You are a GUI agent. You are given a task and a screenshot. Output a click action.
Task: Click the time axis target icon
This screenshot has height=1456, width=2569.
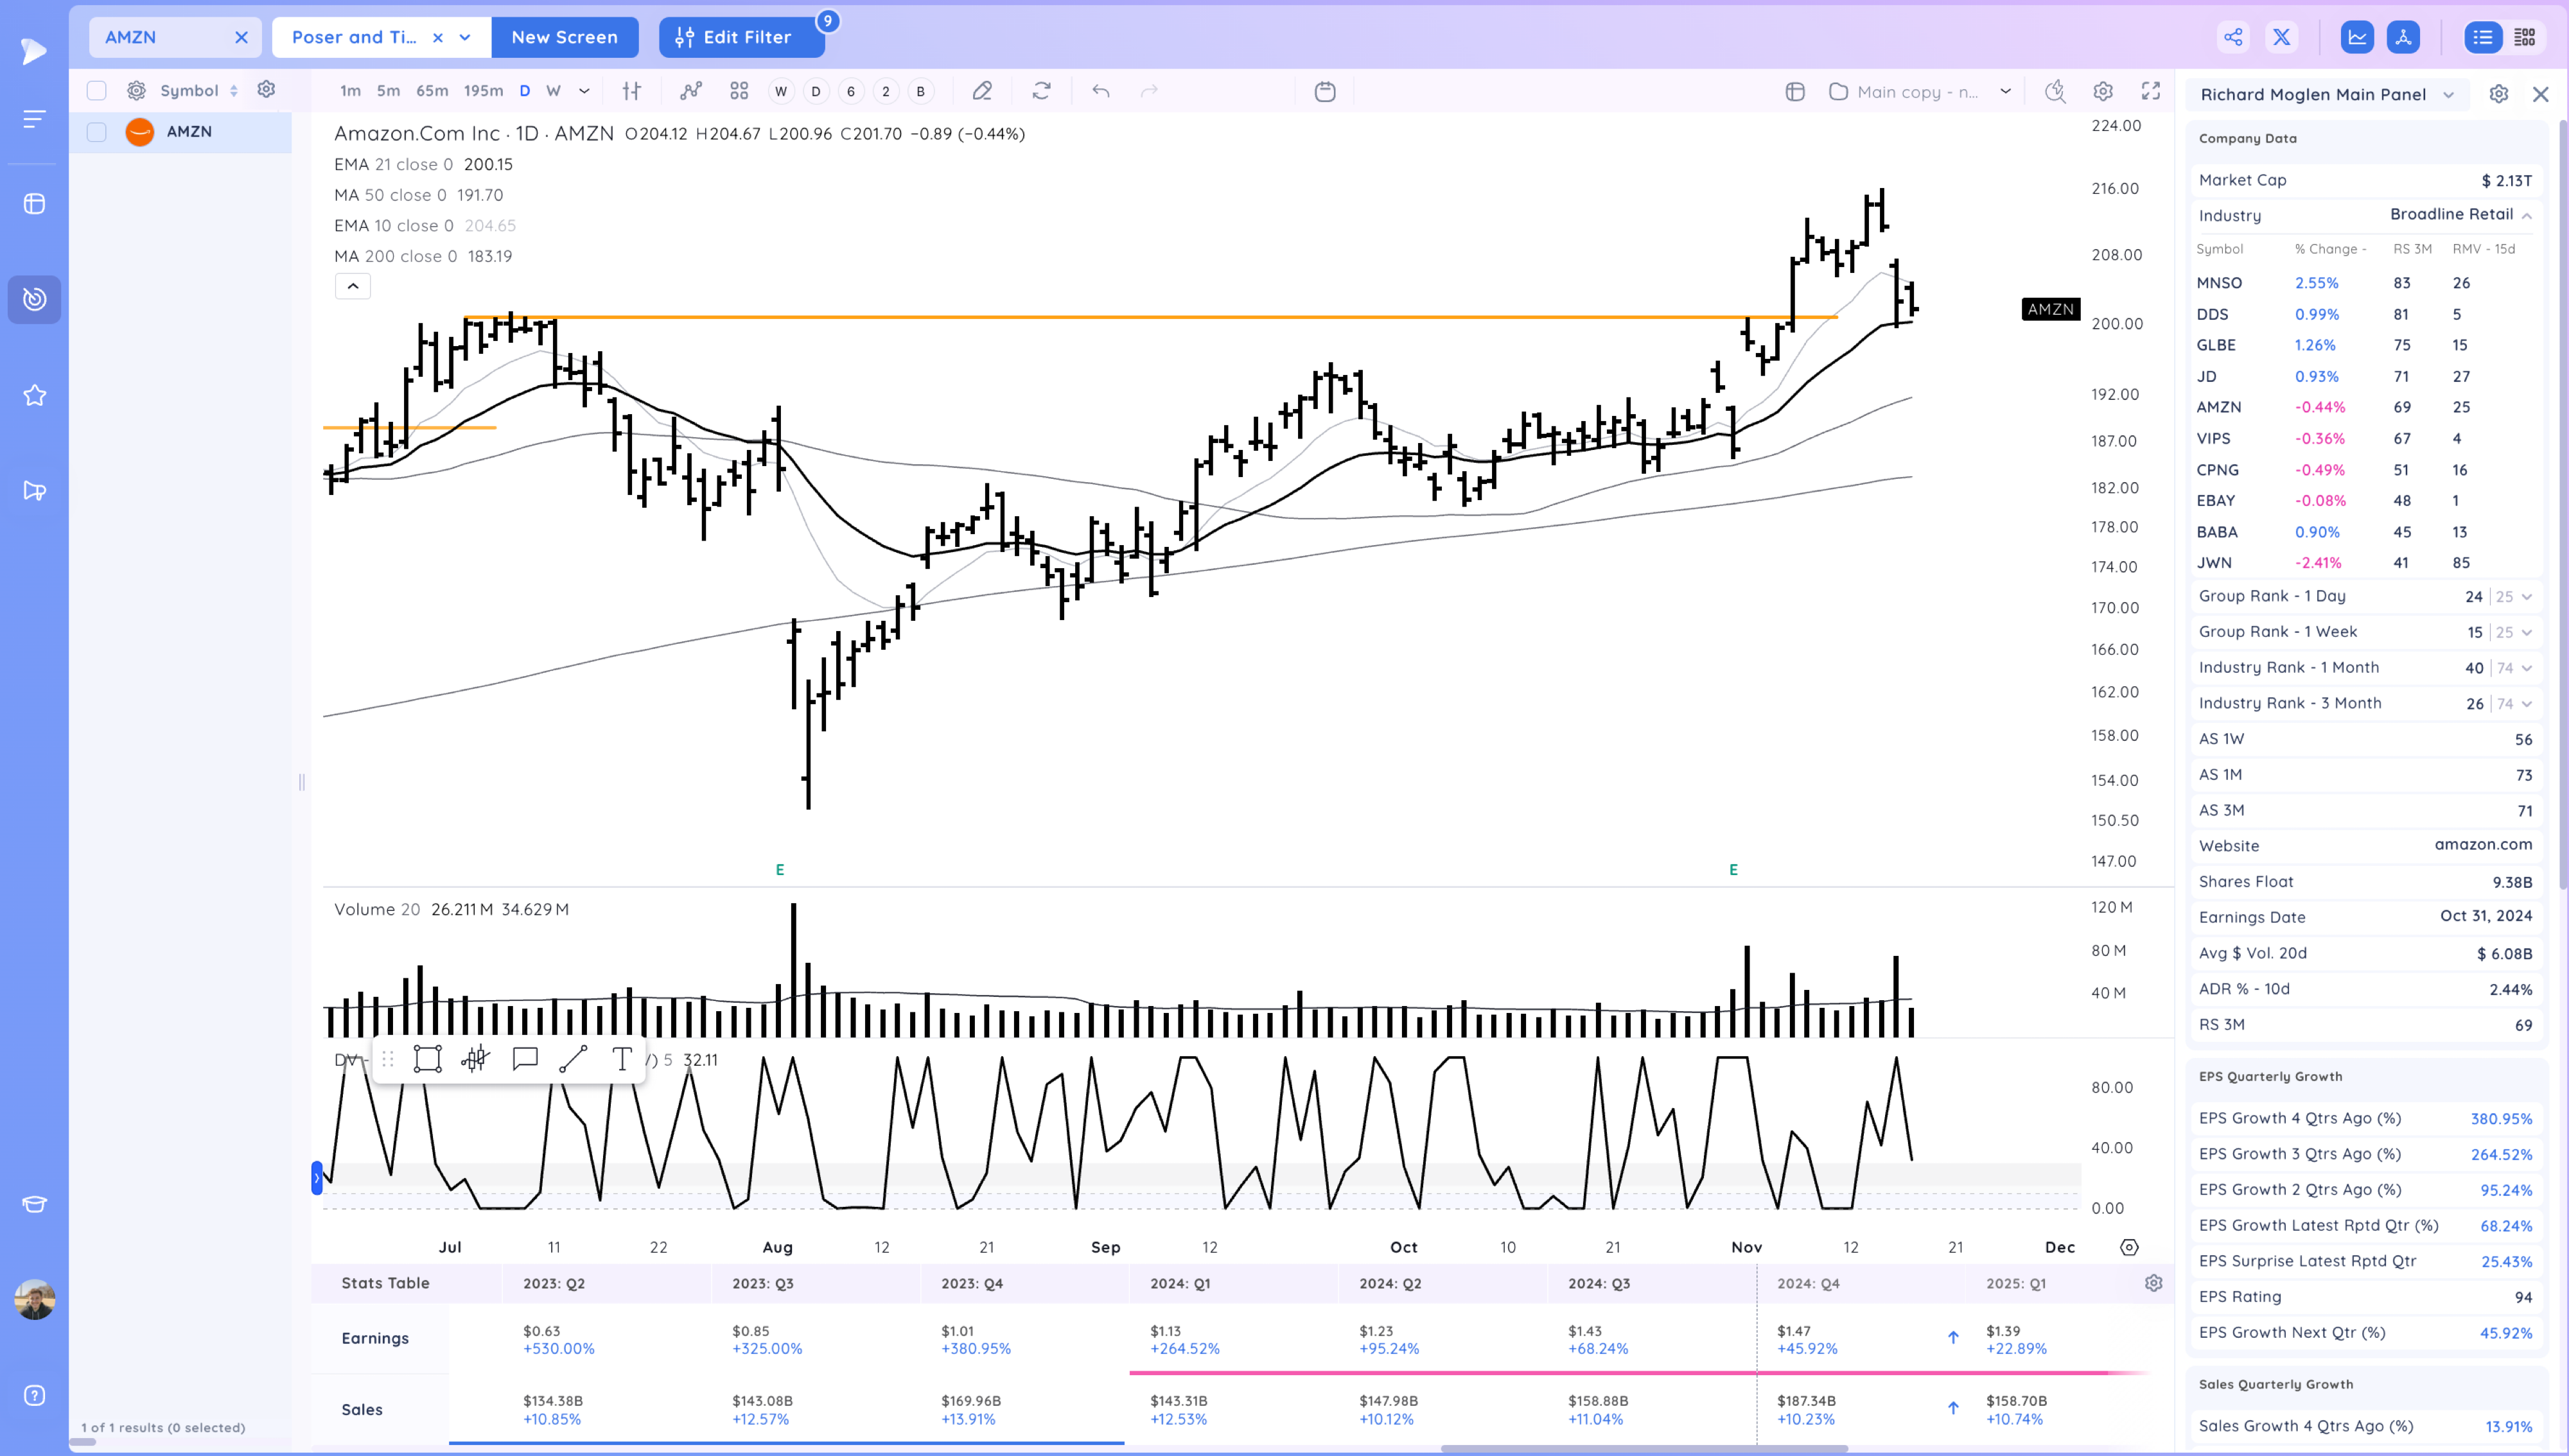2129,1247
